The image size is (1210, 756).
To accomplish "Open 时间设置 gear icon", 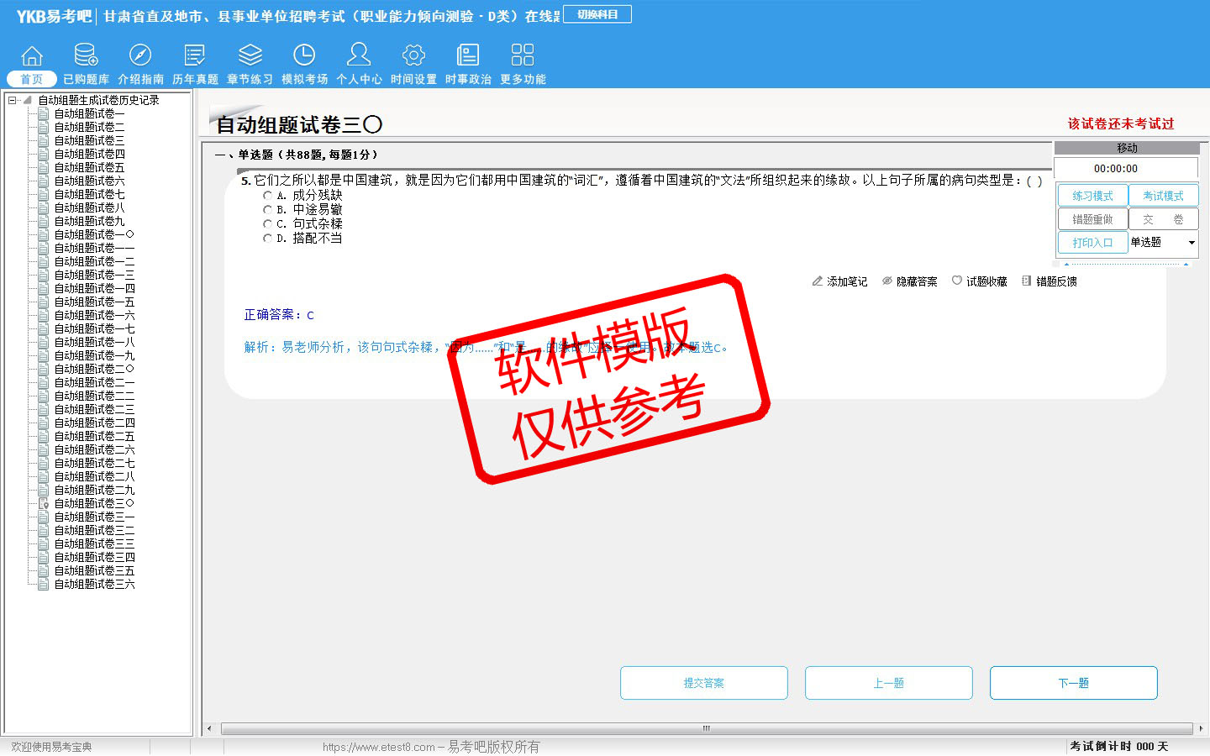I will [x=413, y=55].
